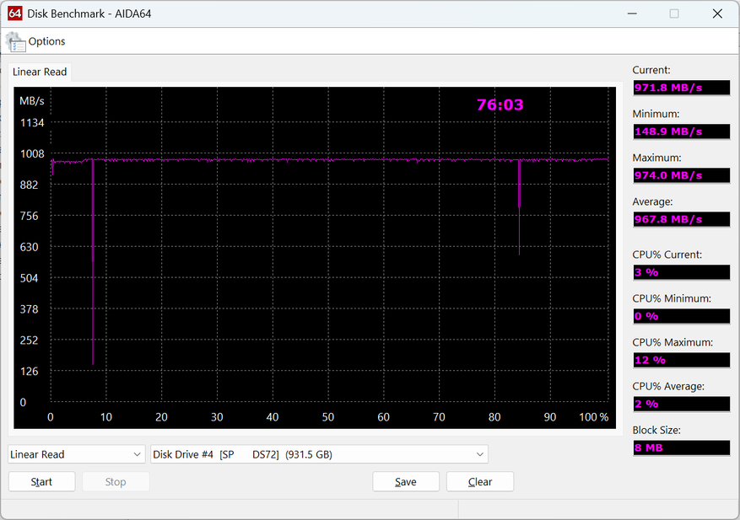Open the Options menu icon

tap(15, 41)
